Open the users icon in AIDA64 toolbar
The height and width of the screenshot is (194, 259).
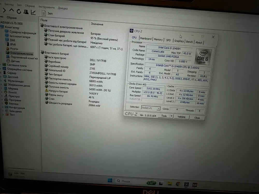[26, 12]
